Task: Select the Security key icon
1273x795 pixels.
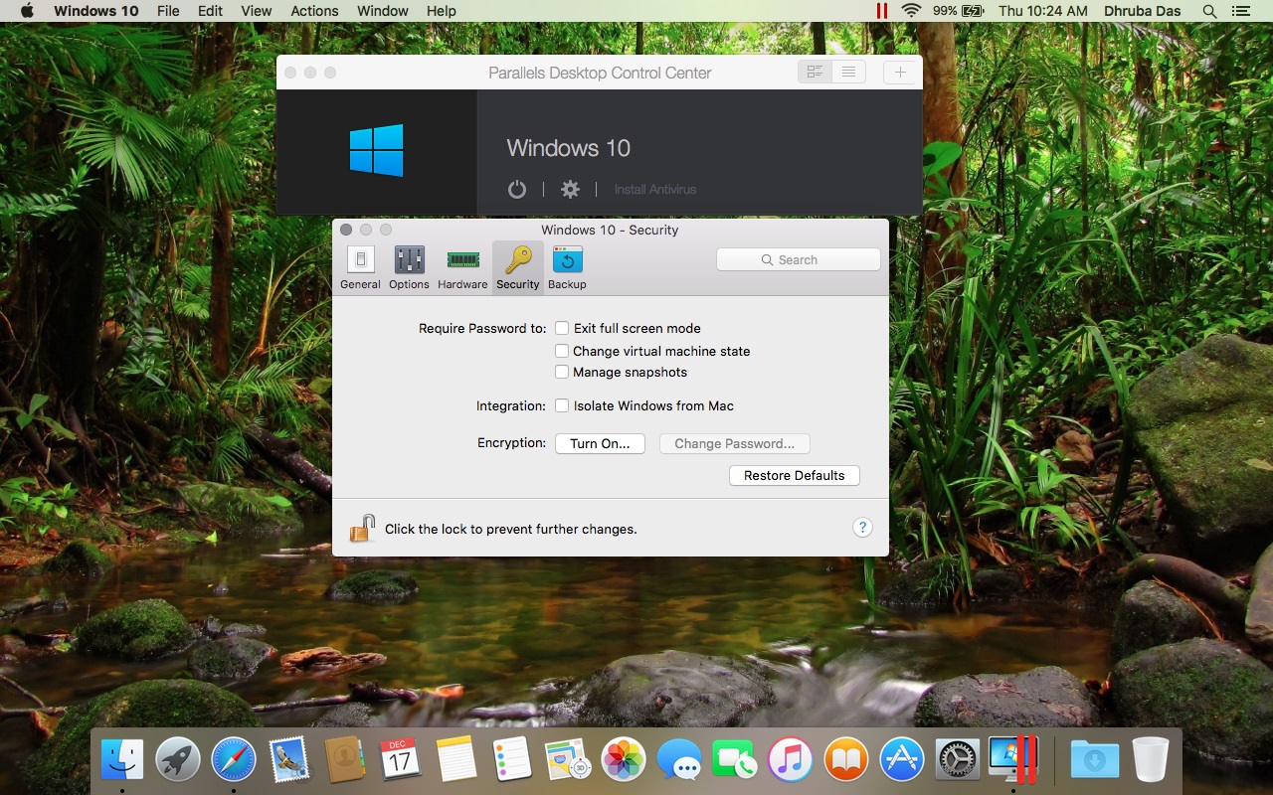Action: click(518, 260)
